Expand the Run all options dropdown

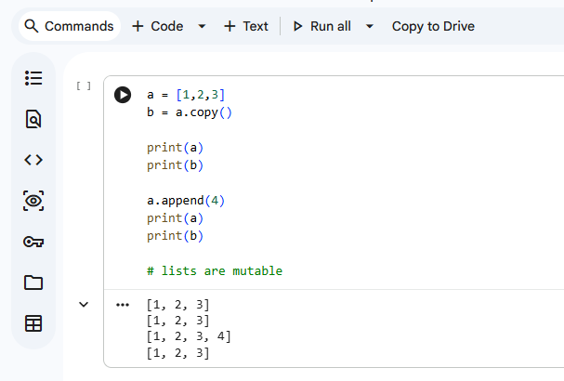370,26
